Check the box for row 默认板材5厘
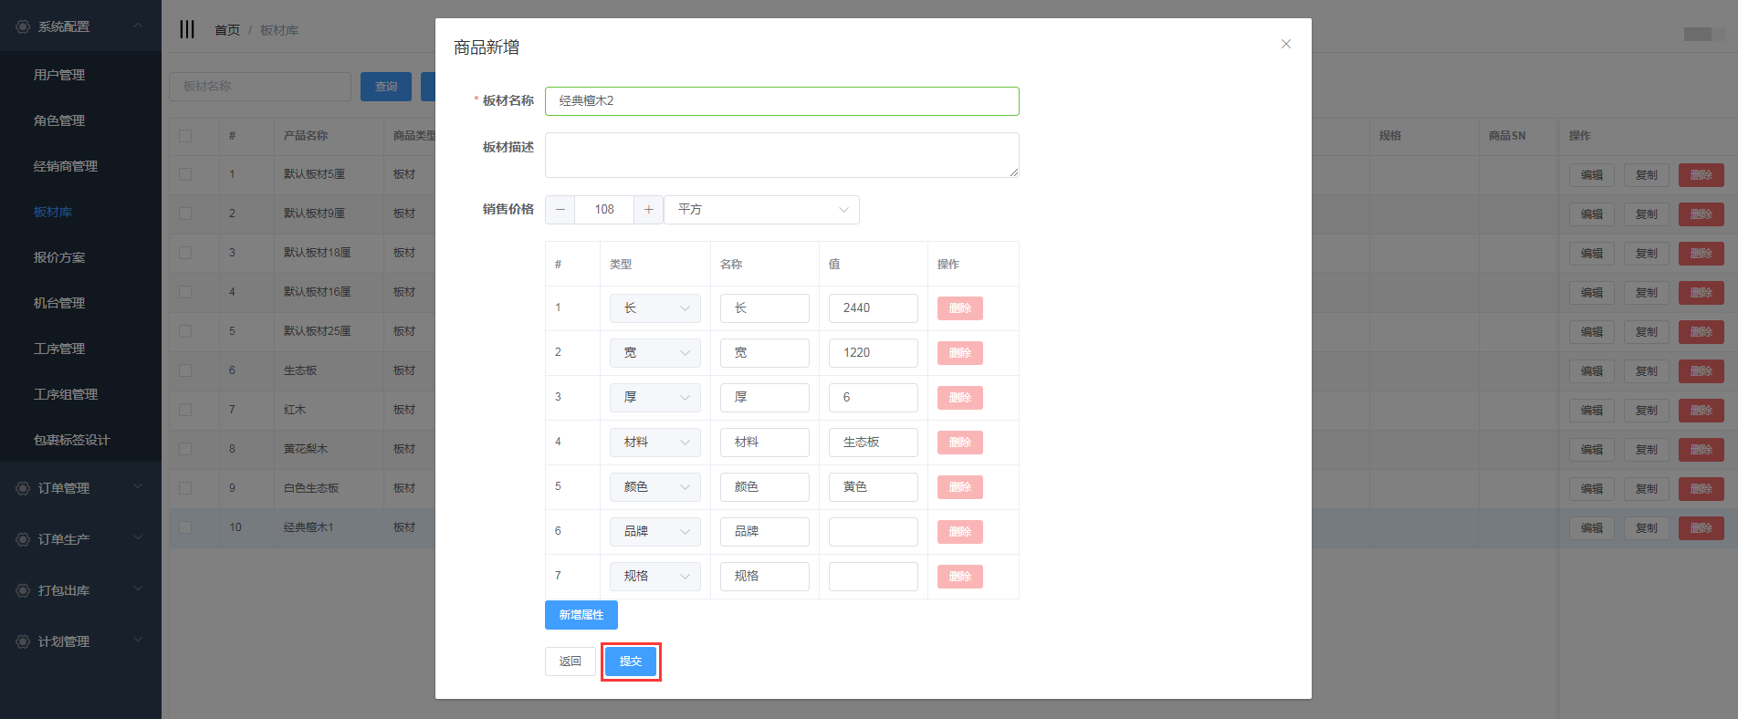The height and width of the screenshot is (719, 1738). pyautogui.click(x=185, y=174)
